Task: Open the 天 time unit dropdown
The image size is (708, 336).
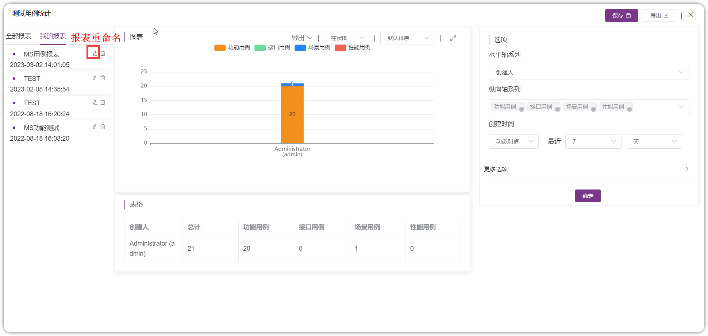Action: pyautogui.click(x=654, y=141)
